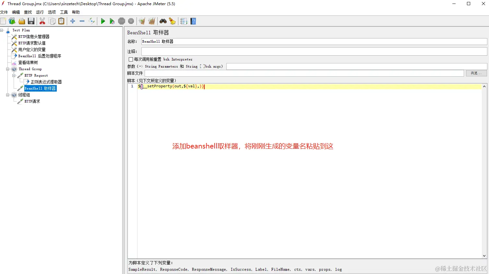Click the Copy icon in toolbar

(52, 21)
